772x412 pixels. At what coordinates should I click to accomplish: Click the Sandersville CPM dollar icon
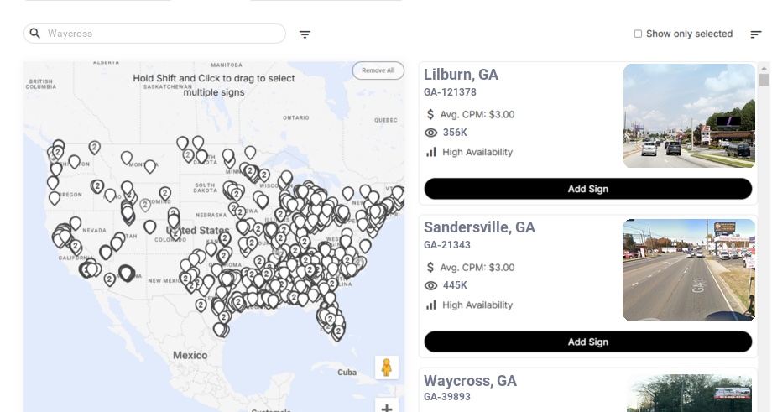(431, 268)
